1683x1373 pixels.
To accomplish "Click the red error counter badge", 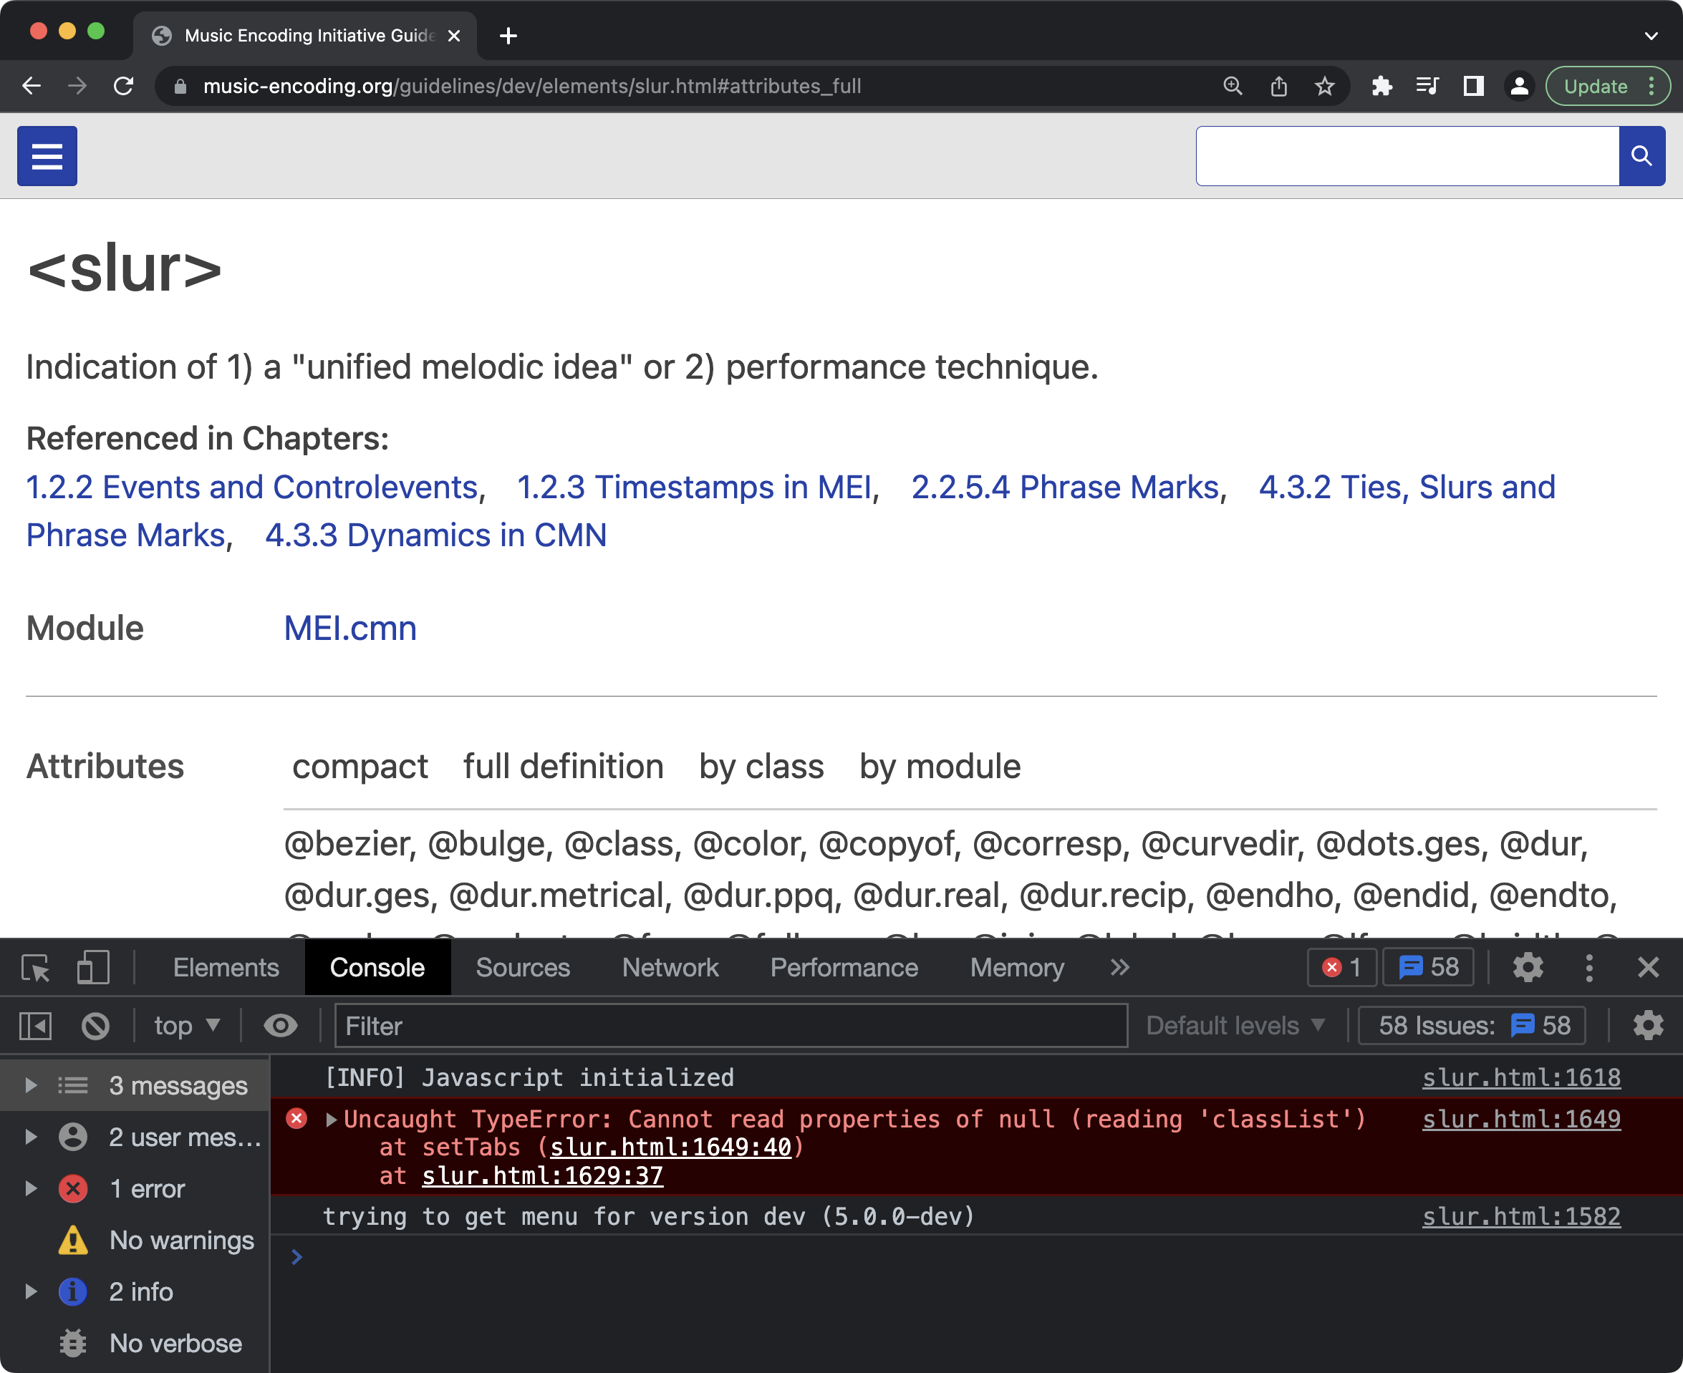I will click(x=1341, y=966).
